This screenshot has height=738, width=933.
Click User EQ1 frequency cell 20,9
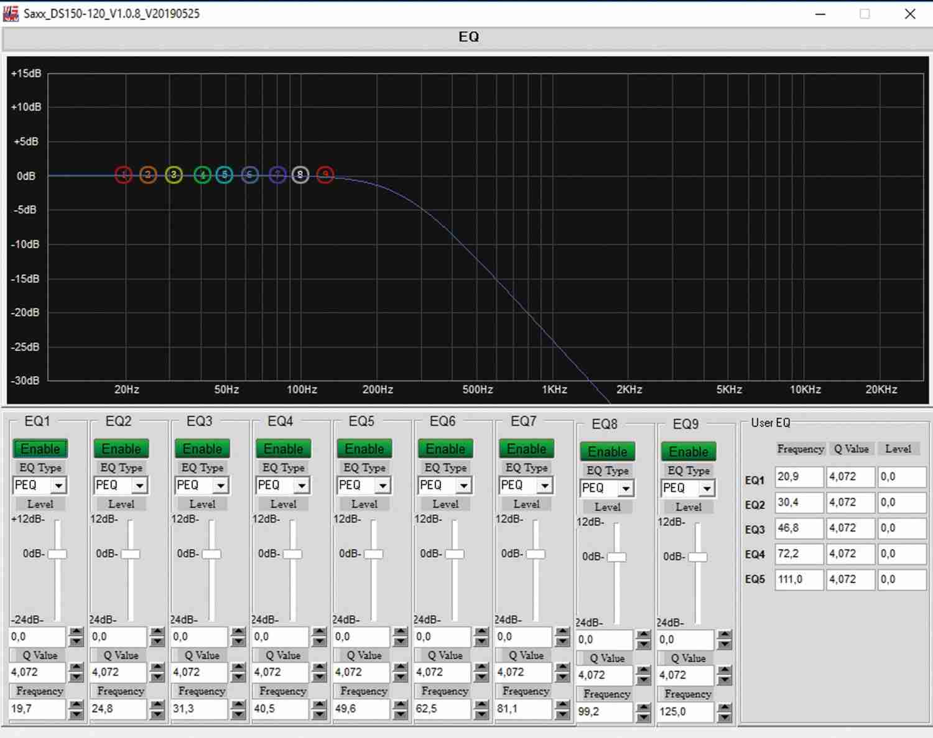coord(799,477)
